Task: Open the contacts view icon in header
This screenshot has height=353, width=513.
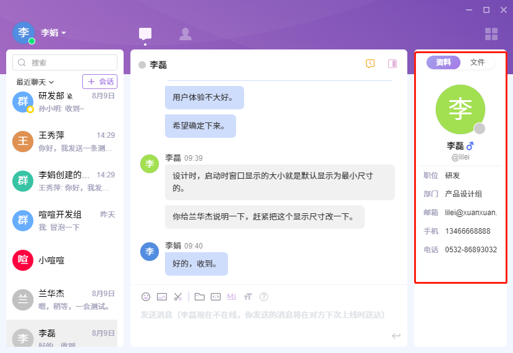Action: pos(185,34)
